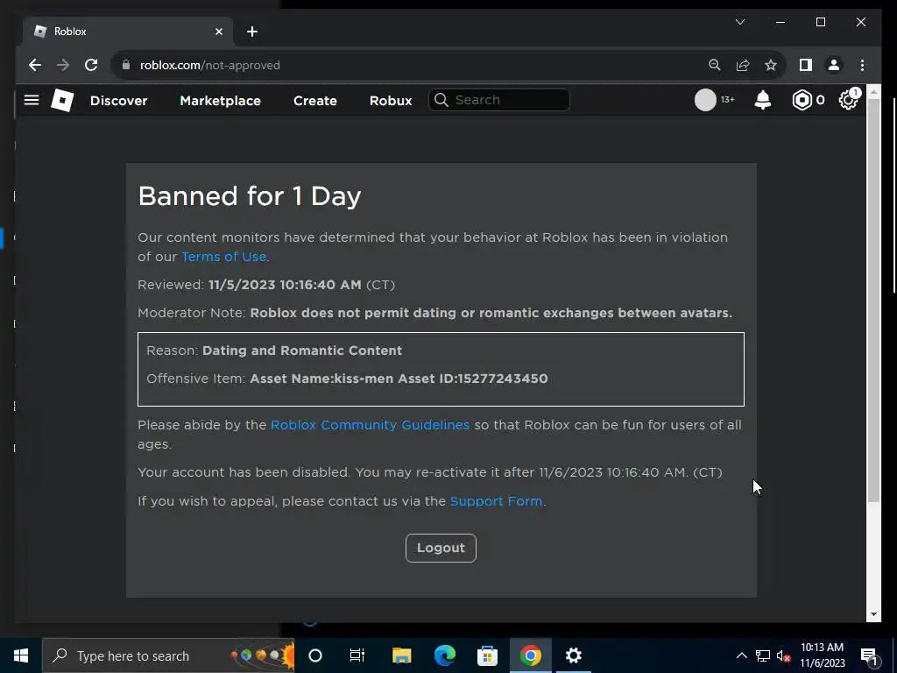The width and height of the screenshot is (897, 673).
Task: Expand the Chrome tab search chevron
Action: point(739,22)
